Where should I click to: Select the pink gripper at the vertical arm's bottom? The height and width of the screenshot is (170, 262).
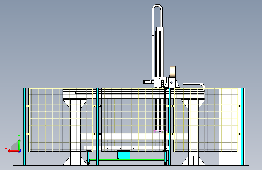[160, 131]
